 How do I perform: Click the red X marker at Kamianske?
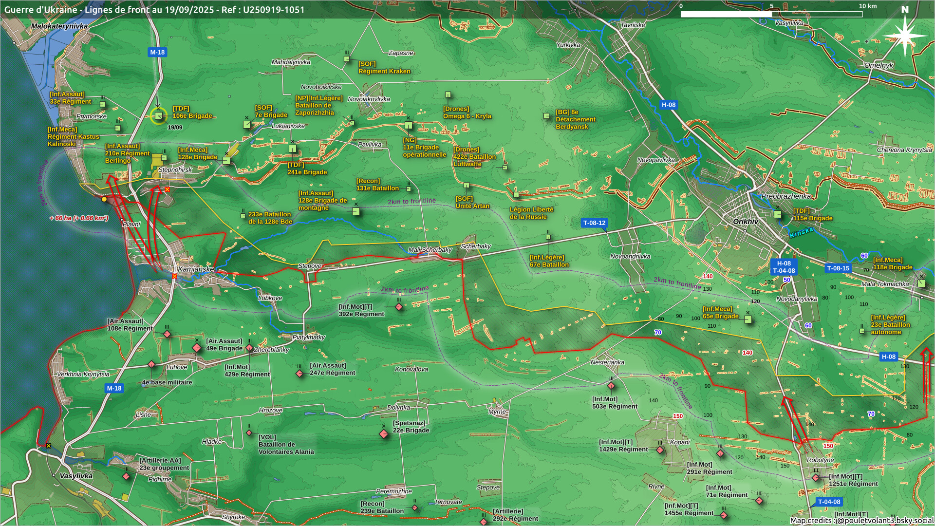pyautogui.click(x=174, y=276)
